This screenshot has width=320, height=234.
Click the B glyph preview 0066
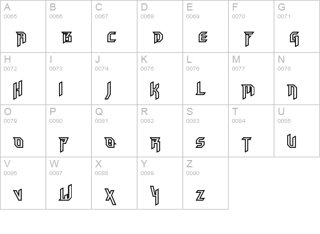[67, 37]
